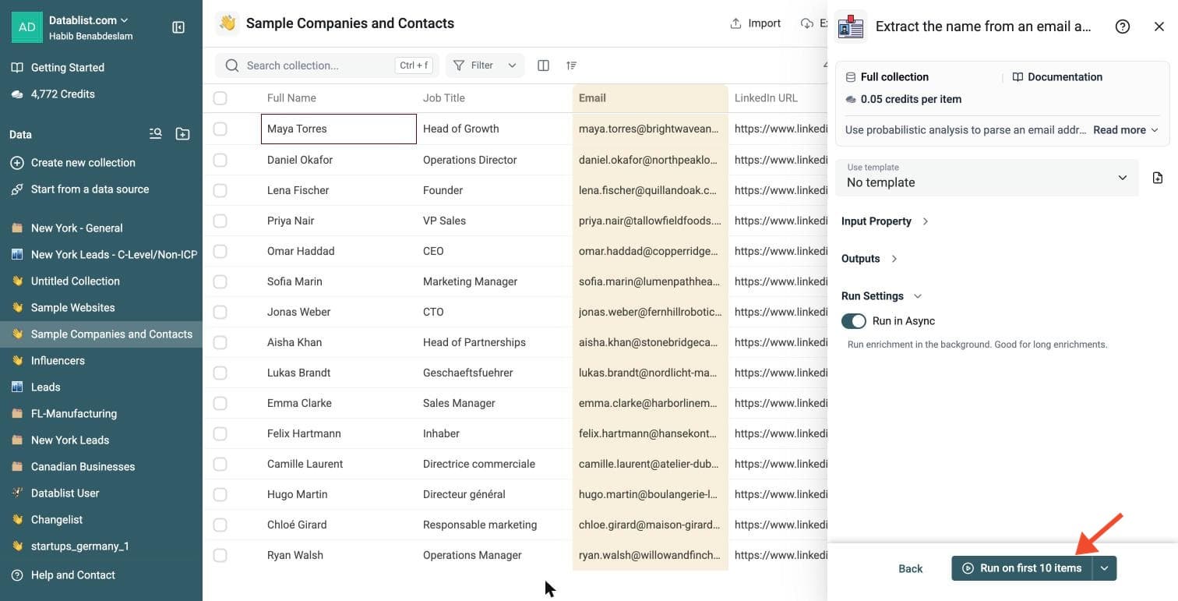Click the Import upload icon
Screen dimensions: 1178x601
[x=735, y=23]
